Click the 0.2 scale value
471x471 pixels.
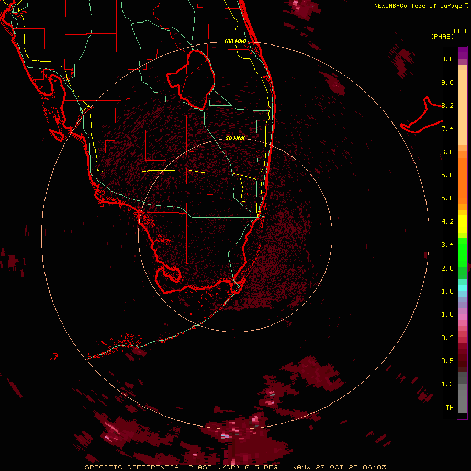(x=447, y=338)
